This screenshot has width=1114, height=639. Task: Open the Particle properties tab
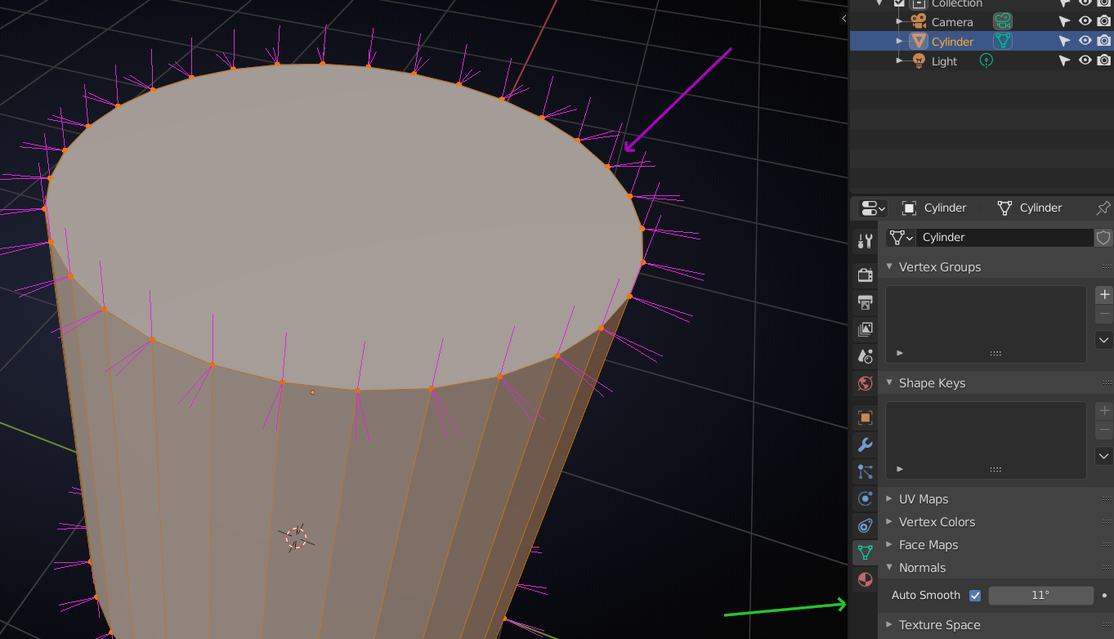click(x=865, y=471)
